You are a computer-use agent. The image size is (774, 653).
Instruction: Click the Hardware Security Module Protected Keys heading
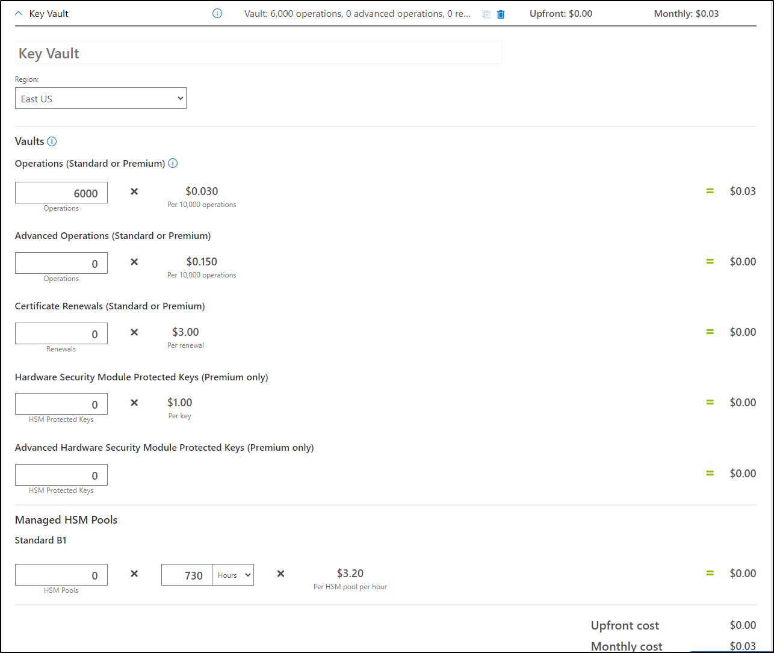pos(141,377)
